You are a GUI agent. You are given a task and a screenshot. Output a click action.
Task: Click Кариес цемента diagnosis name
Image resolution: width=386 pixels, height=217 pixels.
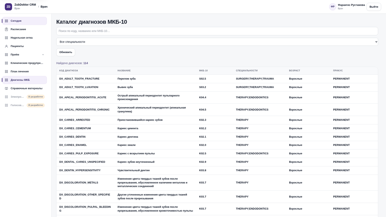point(128,128)
